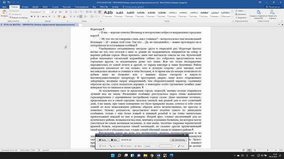
Task: Clear all formatting
Action: click(x=66, y=12)
